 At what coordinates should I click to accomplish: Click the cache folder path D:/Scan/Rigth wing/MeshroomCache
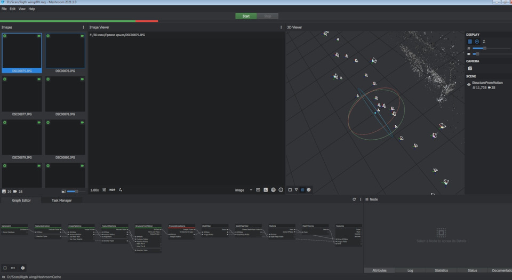pyautogui.click(x=34, y=277)
